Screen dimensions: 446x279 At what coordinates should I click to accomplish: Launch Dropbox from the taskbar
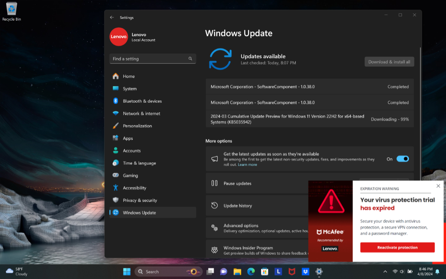(305, 271)
